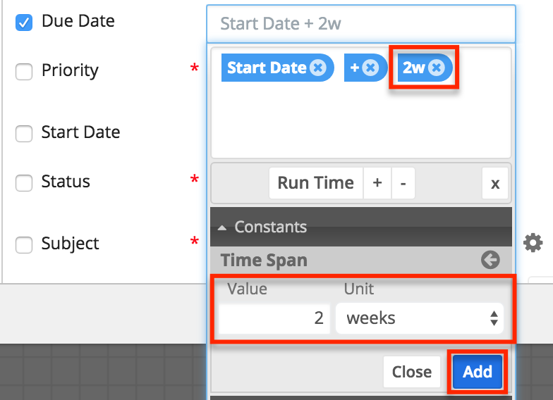Open the Unit weeks dropdown

point(420,318)
